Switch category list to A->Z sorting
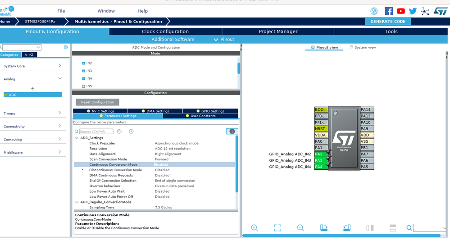 click(29, 55)
